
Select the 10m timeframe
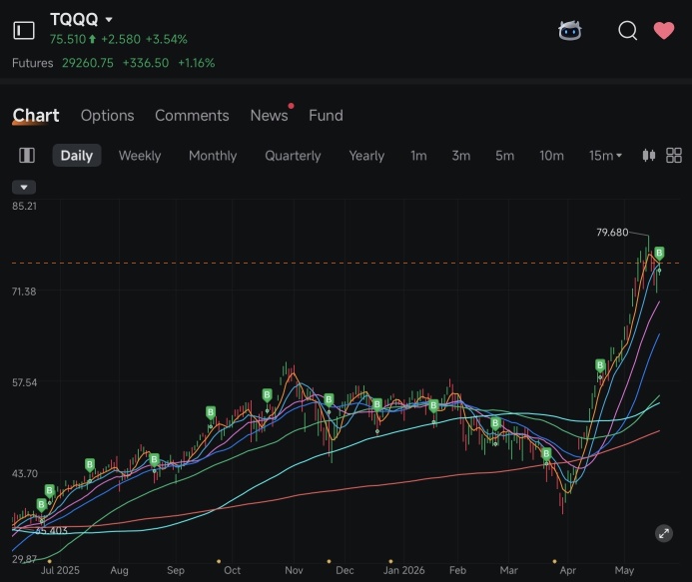[x=551, y=156]
